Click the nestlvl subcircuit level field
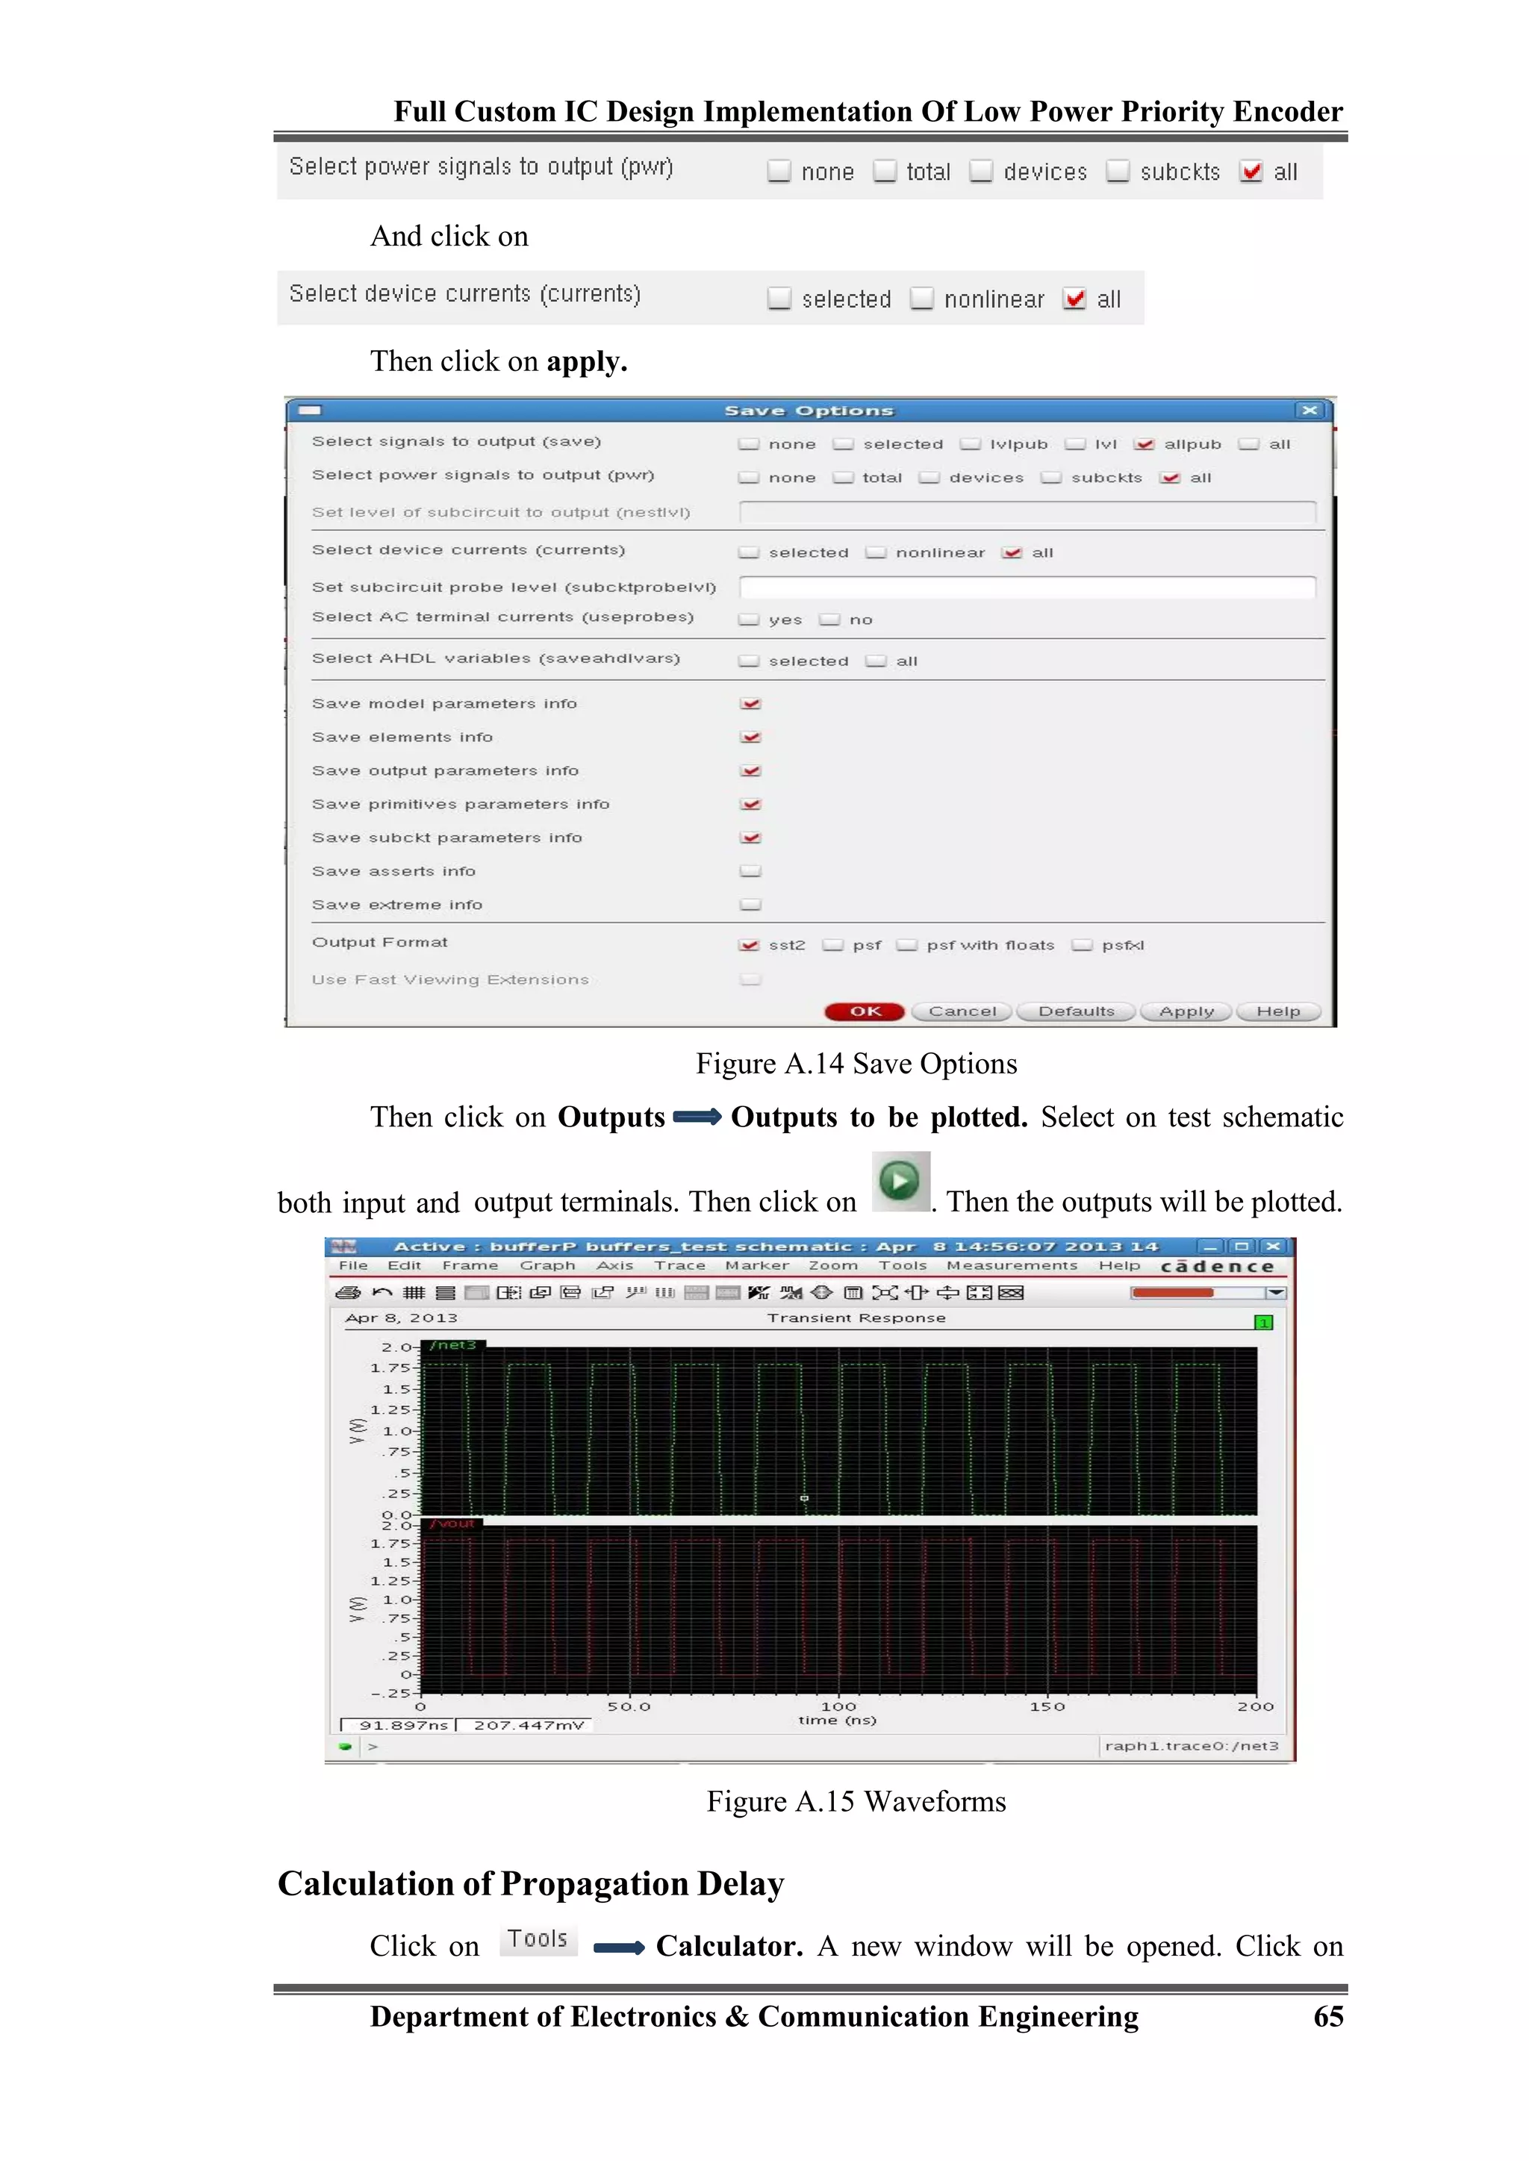This screenshot has width=1529, height=2161. click(x=1027, y=512)
